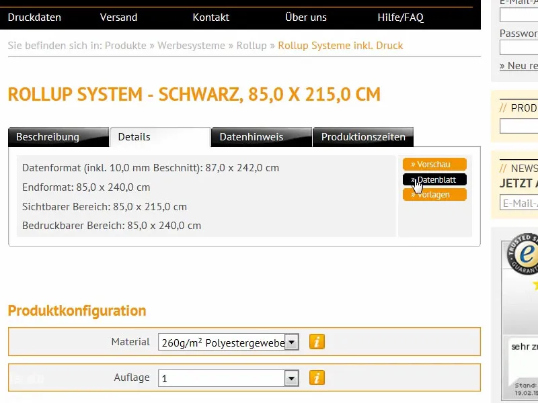Screen dimensions: 538x403
Task: Open the Druckdaten menu
Action: pyautogui.click(x=34, y=17)
